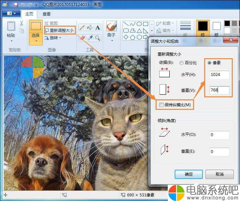Image resolution: width=240 pixels, height=201 pixels.
Task: Redo action in quick access toolbar
Action: click(x=30, y=5)
